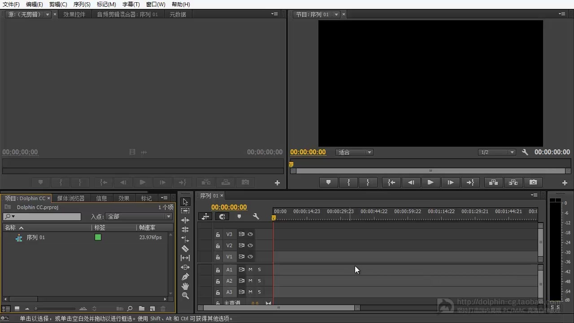This screenshot has width=574, height=323.
Task: Open Program monitor button editor plus
Action: click(565, 183)
